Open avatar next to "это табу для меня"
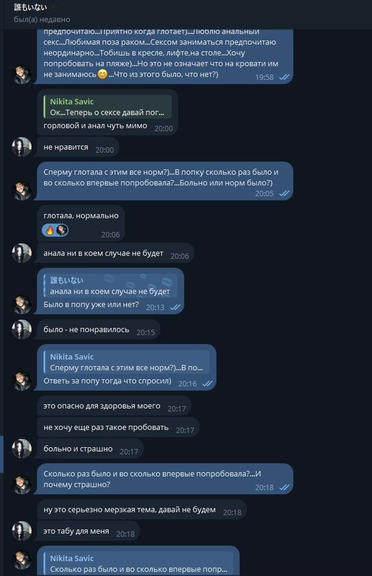Image resolution: width=372 pixels, height=576 pixels. (22, 531)
